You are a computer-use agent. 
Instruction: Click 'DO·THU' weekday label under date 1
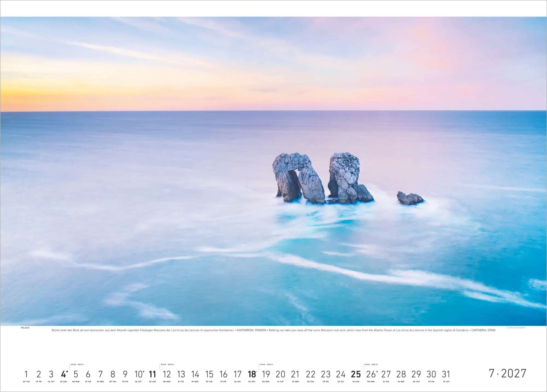tap(26, 382)
